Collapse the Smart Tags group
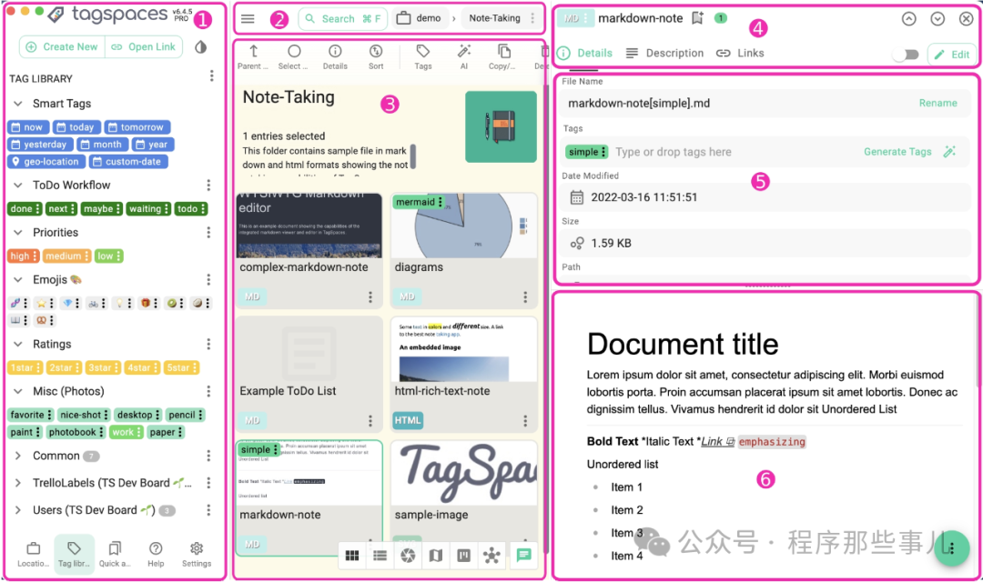This screenshot has height=582, width=983. coord(18,104)
